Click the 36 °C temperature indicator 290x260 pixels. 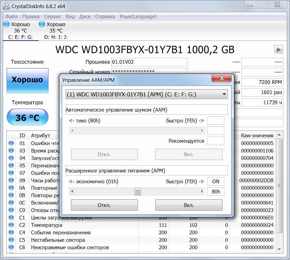point(28,117)
